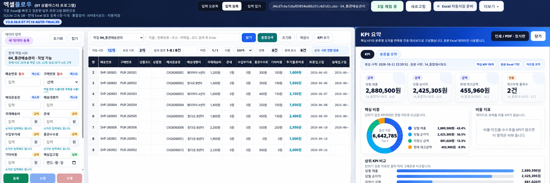550x183 pixels.
Task: Click the CN26090072 cell
Action: (175, 150)
